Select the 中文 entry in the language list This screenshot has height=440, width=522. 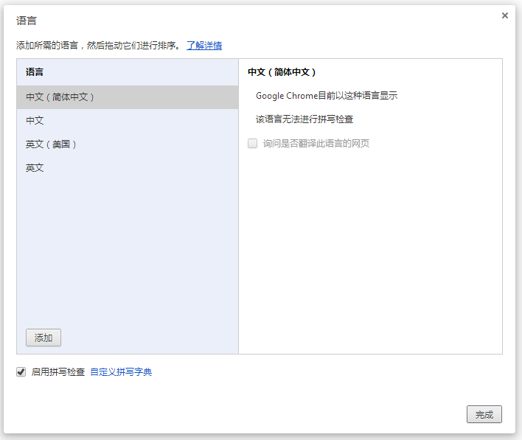(x=35, y=121)
